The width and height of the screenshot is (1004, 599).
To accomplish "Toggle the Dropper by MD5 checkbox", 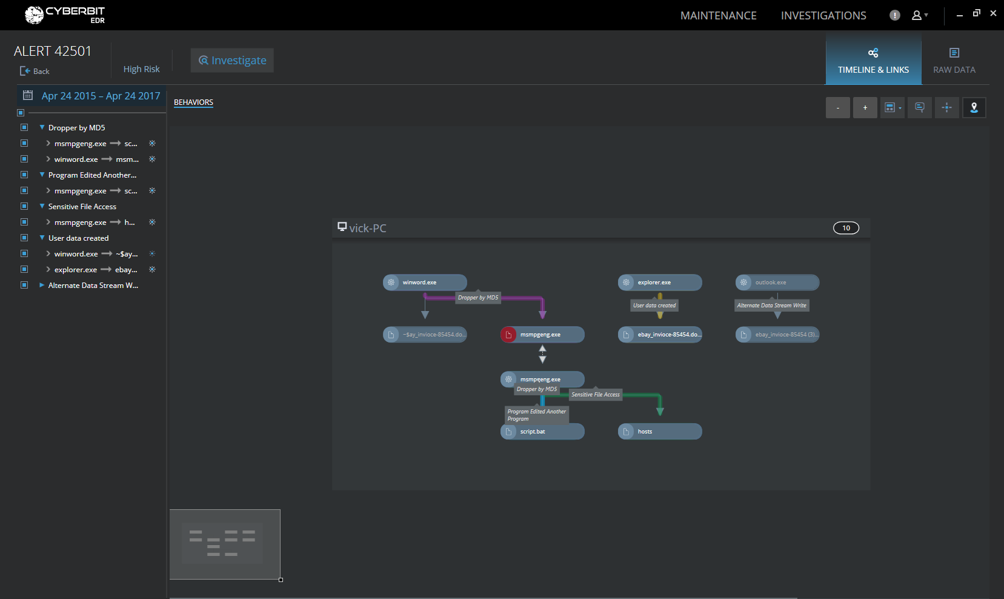I will tap(24, 127).
